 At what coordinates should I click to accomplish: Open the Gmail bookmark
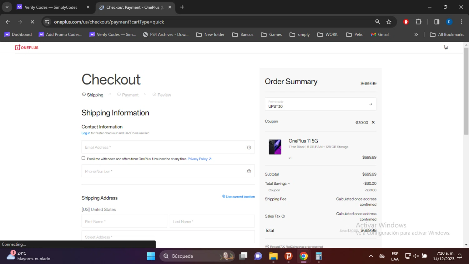pyautogui.click(x=380, y=34)
